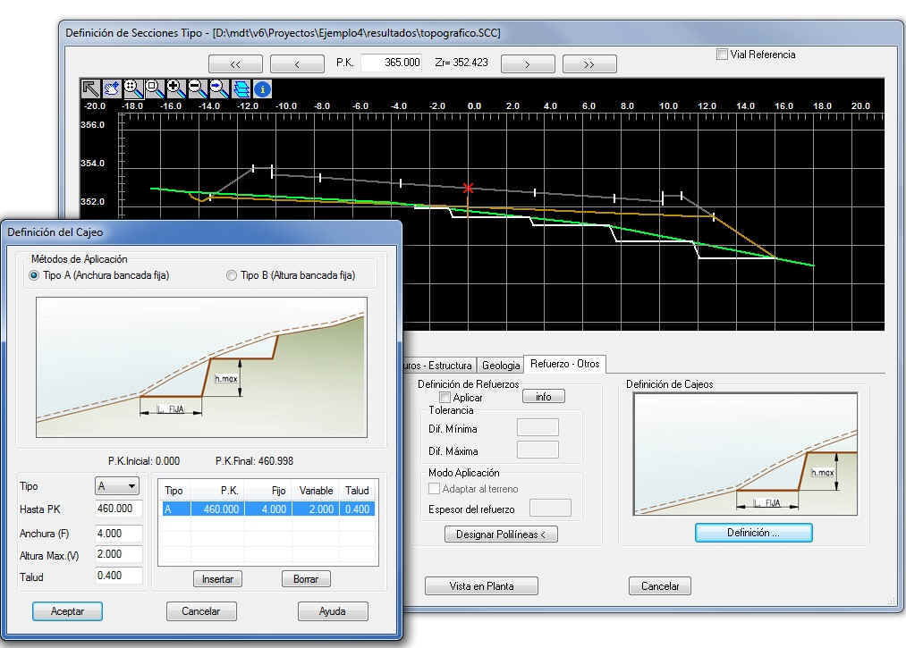Screen dimensions: 906x648
Task: Jump to last section with >> button
Action: pos(588,64)
